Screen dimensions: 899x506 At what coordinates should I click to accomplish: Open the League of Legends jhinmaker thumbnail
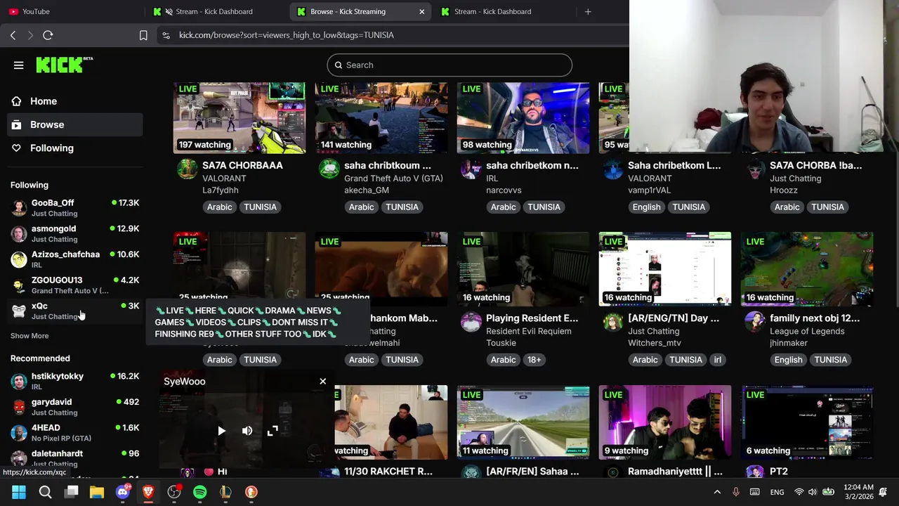click(x=807, y=269)
